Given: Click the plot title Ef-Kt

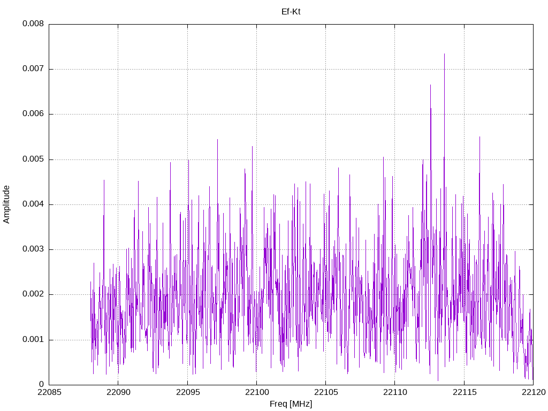Looking at the screenshot, I should 291,12.
